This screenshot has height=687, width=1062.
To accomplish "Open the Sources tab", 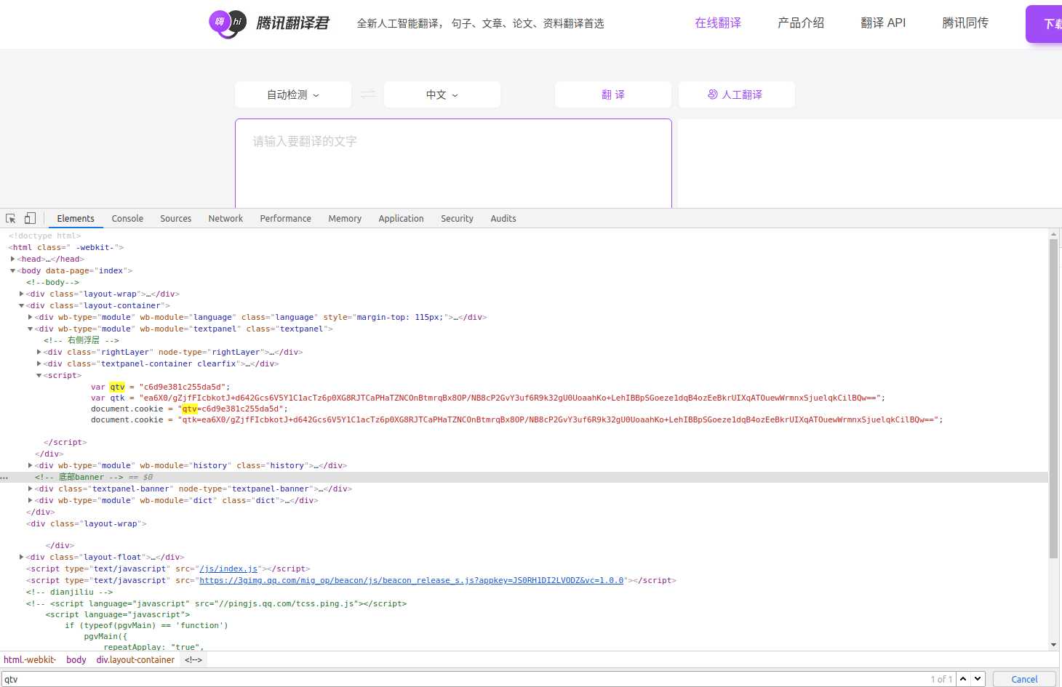I will (x=175, y=218).
